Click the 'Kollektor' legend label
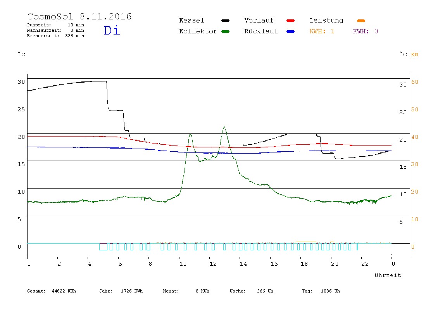The image size is (445, 315). 198,31
